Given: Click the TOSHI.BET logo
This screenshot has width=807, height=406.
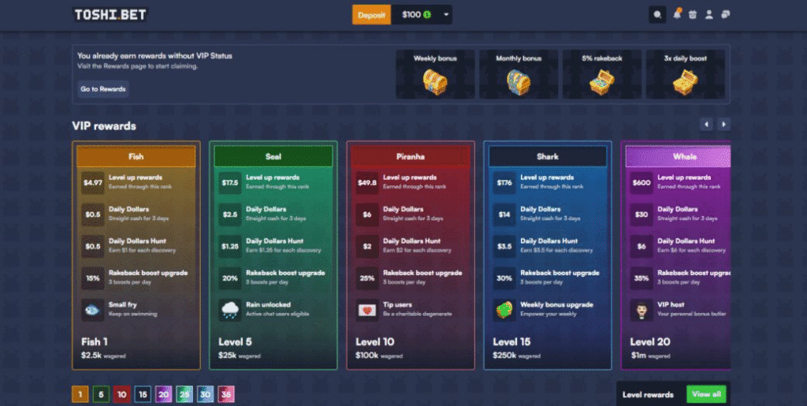Looking at the screenshot, I should tap(110, 15).
